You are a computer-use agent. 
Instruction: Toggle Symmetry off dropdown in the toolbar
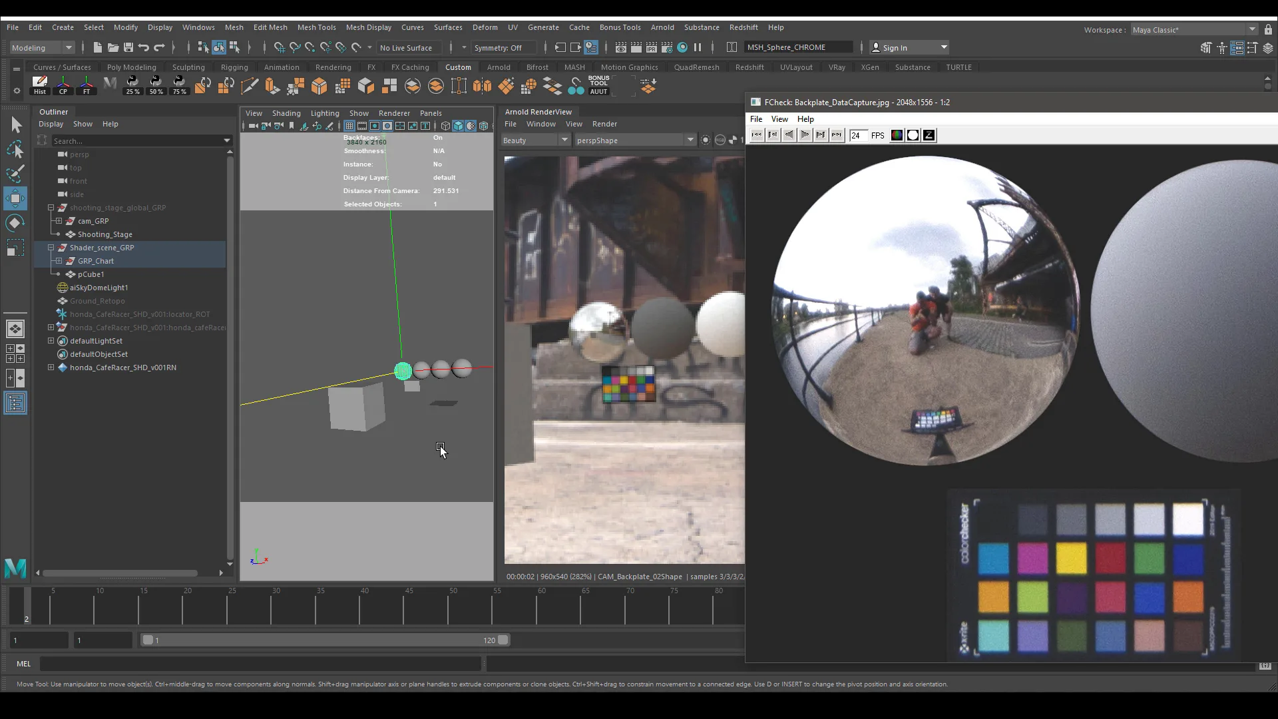point(504,47)
